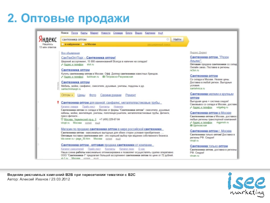This screenshot has width=270, height=203.
Task: Remove the Оптом filter chip via its X
Action: (x=72, y=95)
